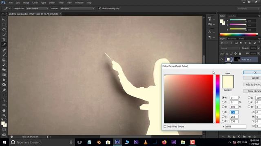Select the Crop tool

[4, 40]
